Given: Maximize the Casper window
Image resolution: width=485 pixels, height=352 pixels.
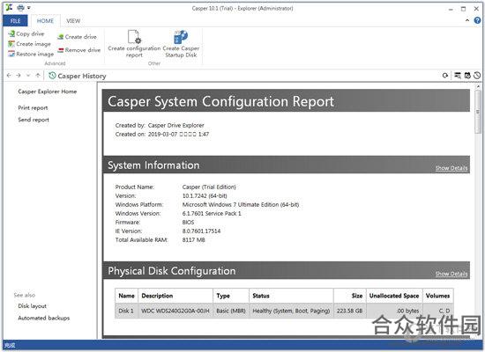Looking at the screenshot, I should point(463,9).
